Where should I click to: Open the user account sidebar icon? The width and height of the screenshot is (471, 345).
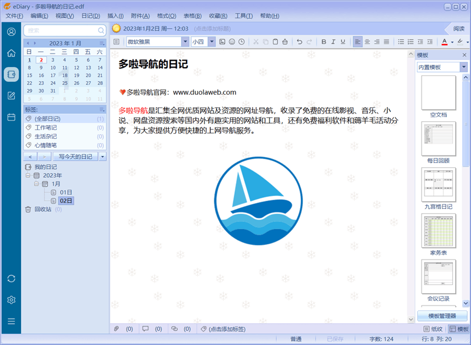point(11,32)
